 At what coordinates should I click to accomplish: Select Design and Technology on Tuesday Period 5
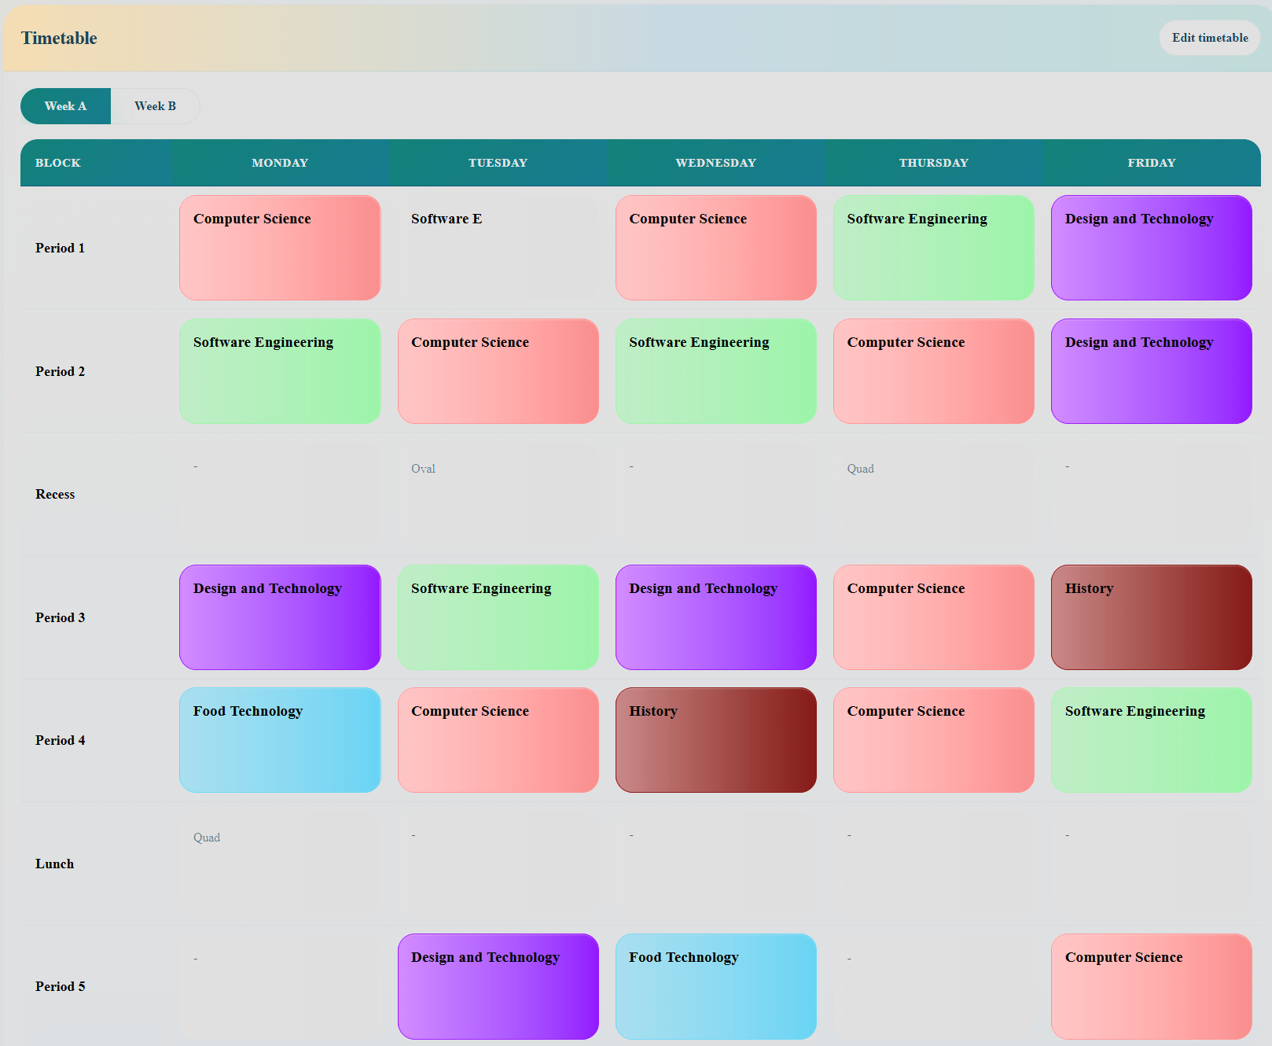tap(498, 985)
